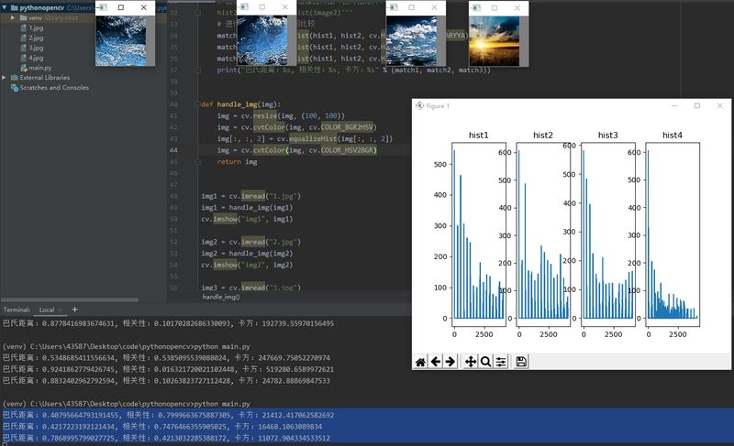Viewport: 734px width, 446px height.
Task: Open the Configure subplots settings
Action: coord(501,362)
